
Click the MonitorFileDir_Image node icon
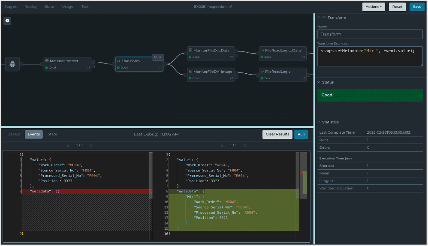[x=190, y=72]
